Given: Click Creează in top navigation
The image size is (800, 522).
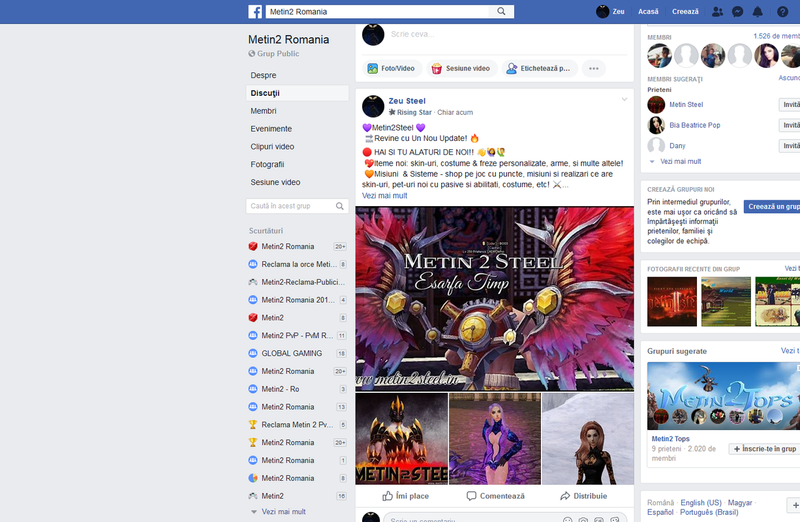Looking at the screenshot, I should click(x=685, y=12).
